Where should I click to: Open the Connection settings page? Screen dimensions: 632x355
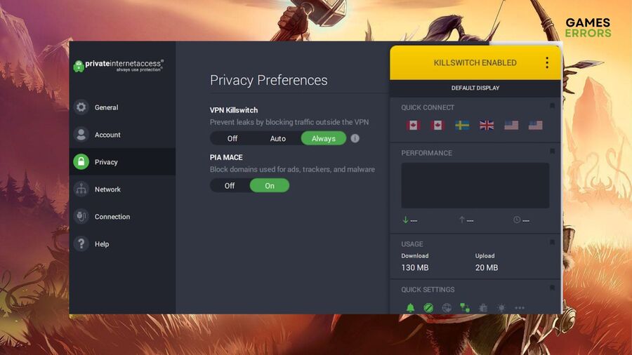122,217
